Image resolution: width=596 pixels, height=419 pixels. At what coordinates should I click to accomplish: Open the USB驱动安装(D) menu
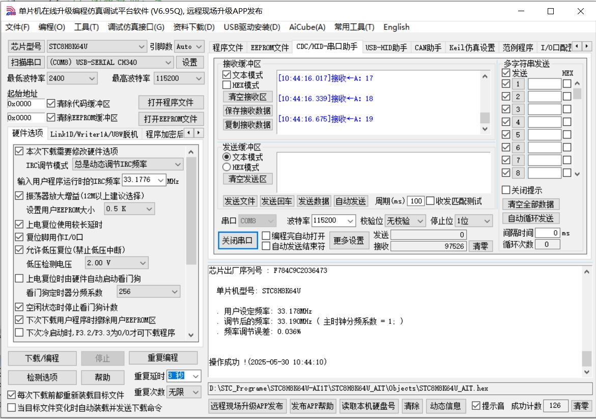point(251,27)
